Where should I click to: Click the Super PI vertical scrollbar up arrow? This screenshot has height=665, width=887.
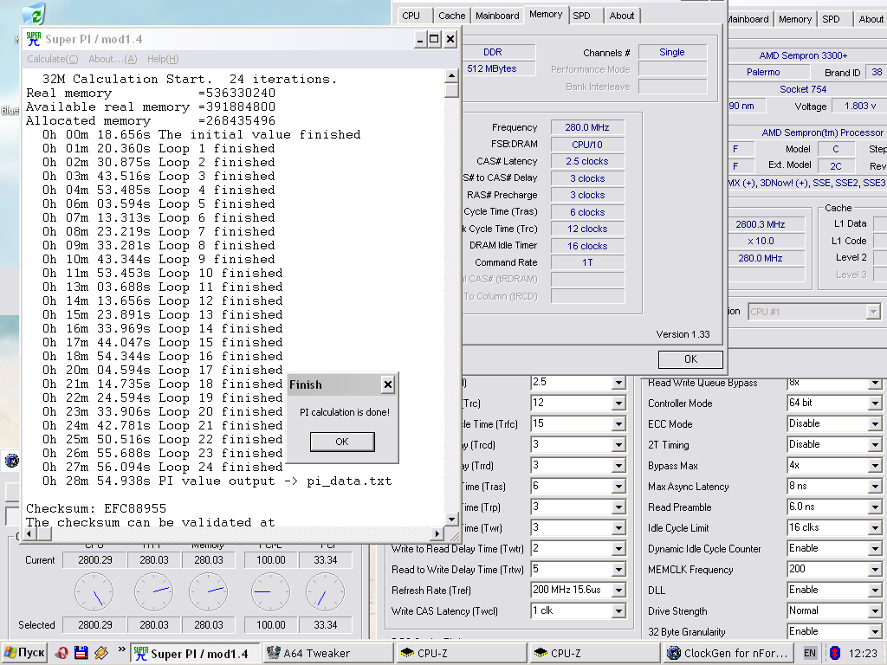coord(451,76)
